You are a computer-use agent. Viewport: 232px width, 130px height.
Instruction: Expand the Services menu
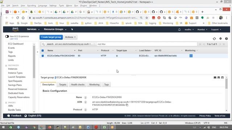(x=33, y=29)
